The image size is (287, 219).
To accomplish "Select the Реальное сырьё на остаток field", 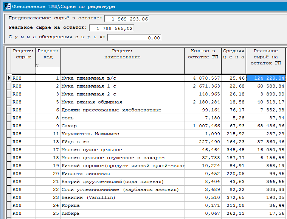I will (111, 28).
